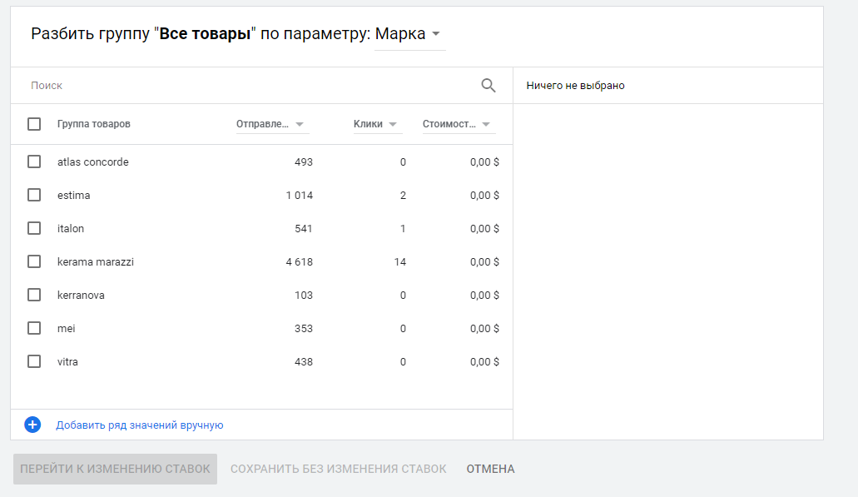Viewport: 858px width, 497px height.
Task: Click СОХРАНИТЬ БЕЗ ИЗМЕНЕНИЯ СТАВОК button
Action: [x=338, y=469]
